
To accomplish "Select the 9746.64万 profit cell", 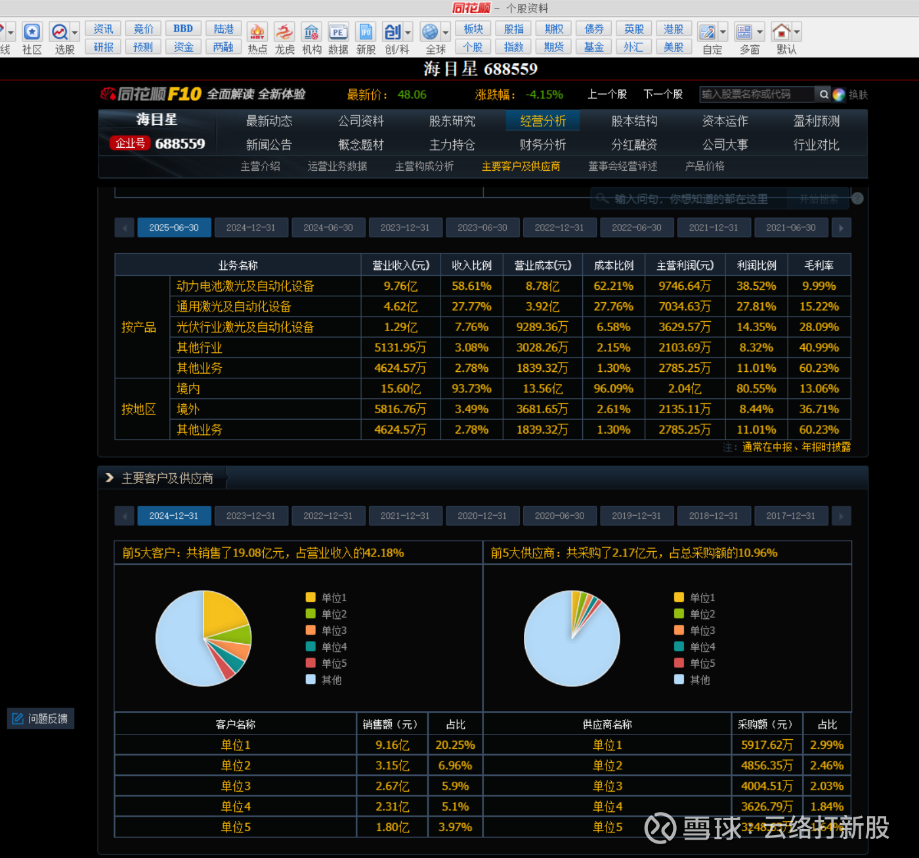I will [685, 286].
